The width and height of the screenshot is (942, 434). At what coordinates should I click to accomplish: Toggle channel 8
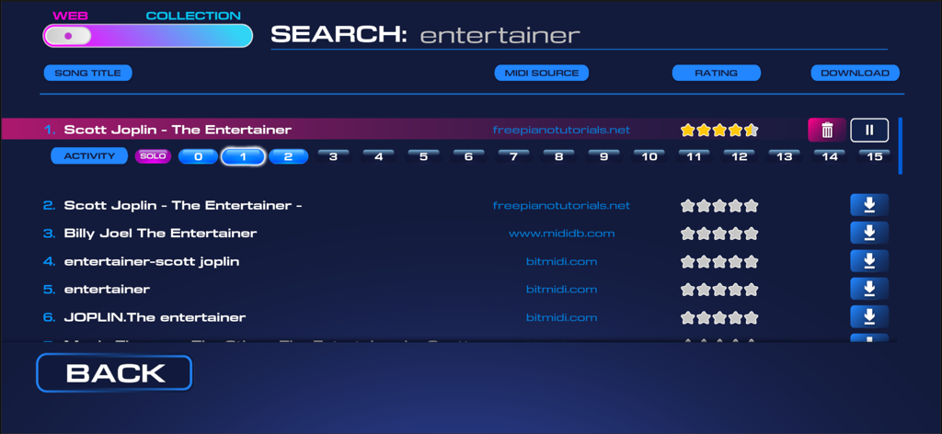click(x=558, y=156)
